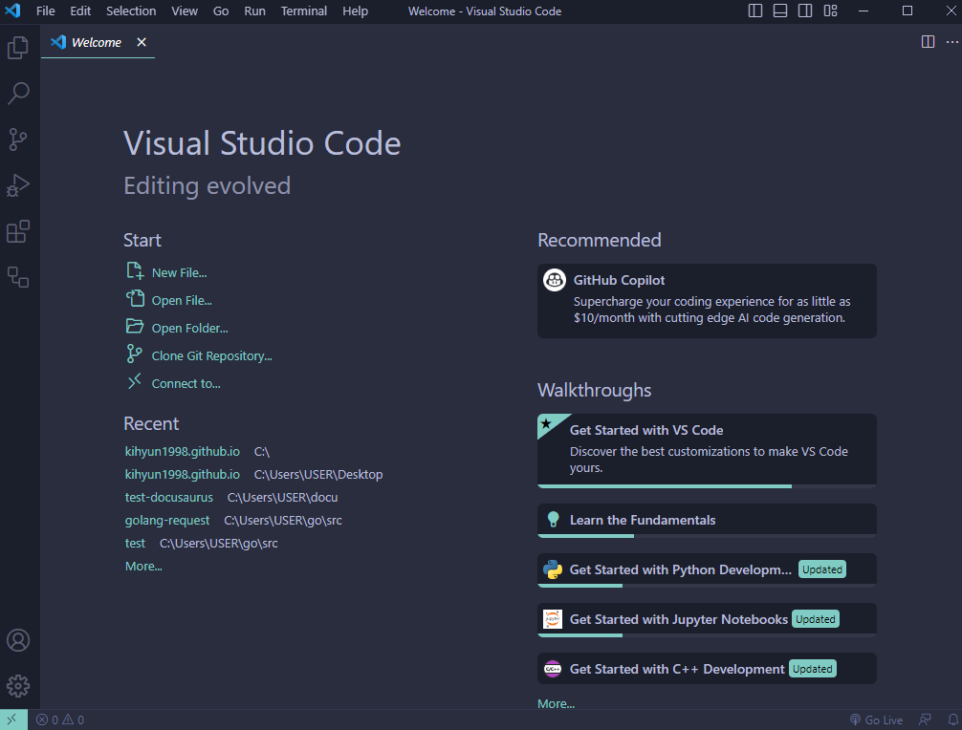The image size is (962, 730).
Task: Open Get Started with C++ Development walkthrough
Action: point(707,668)
